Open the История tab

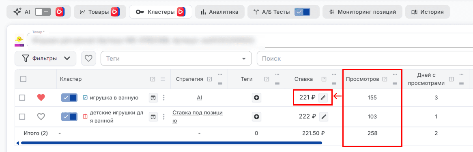click(428, 12)
